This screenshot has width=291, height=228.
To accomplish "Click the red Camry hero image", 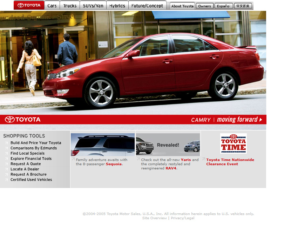I will (x=133, y=62).
